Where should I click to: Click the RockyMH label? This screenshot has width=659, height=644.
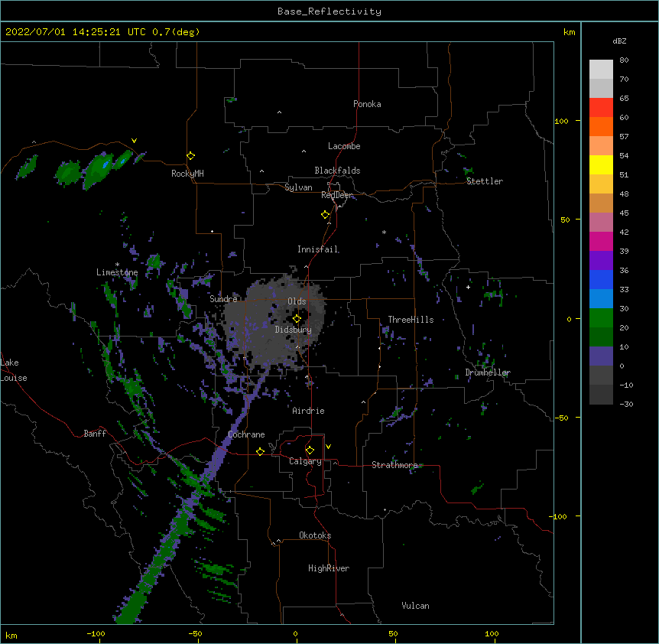[x=187, y=174]
